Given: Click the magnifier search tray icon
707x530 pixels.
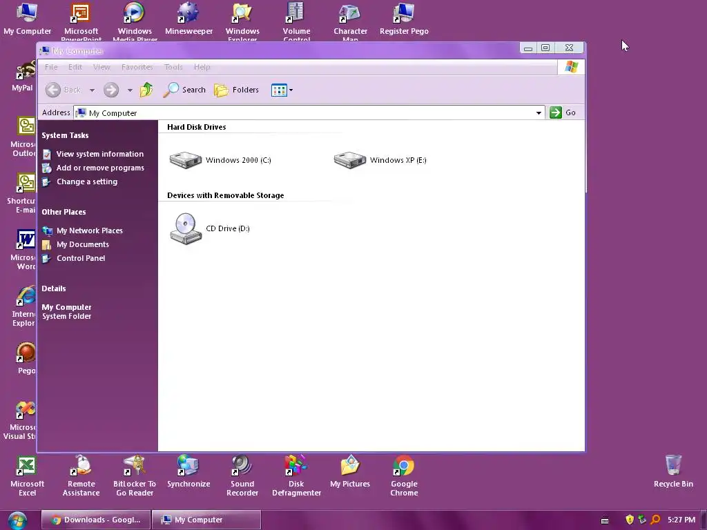Looking at the screenshot, I should 656,520.
